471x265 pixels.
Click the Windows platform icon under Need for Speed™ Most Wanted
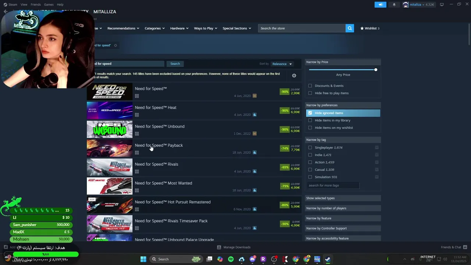coord(137,190)
